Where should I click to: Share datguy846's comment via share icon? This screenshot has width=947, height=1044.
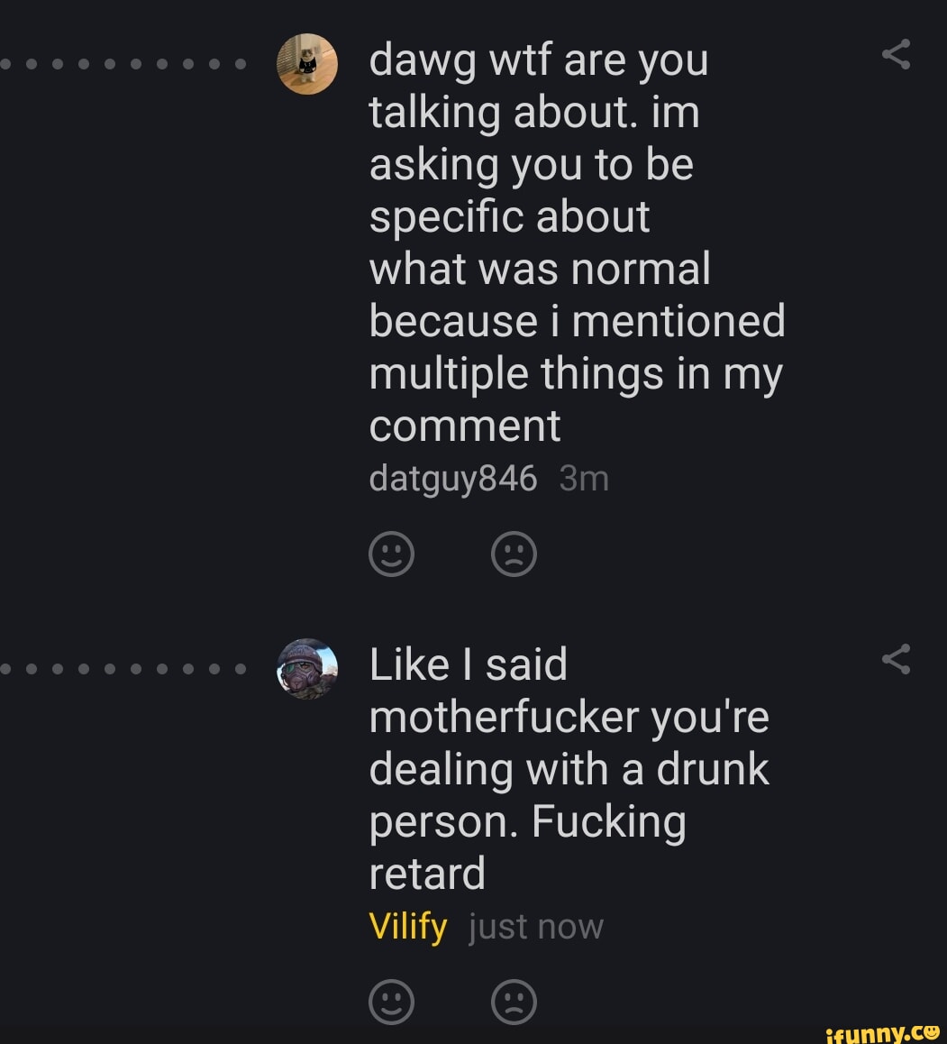896,57
